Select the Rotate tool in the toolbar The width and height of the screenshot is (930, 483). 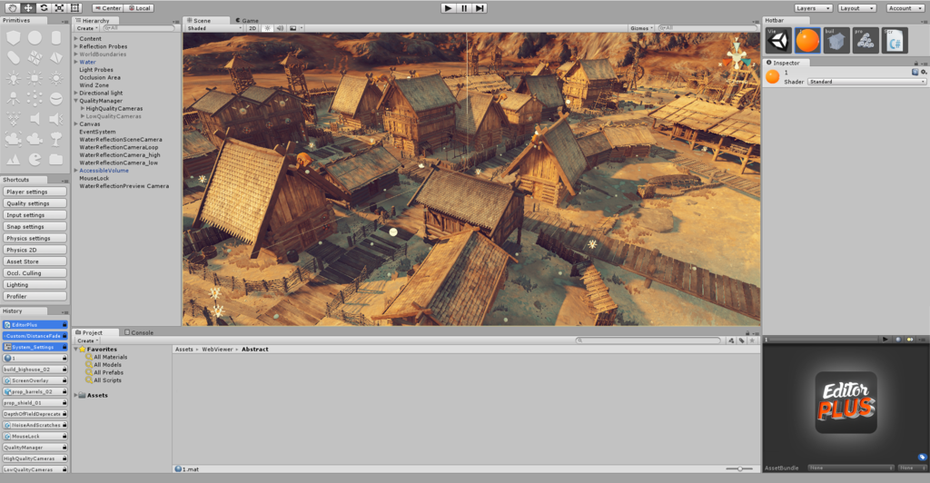(x=44, y=7)
